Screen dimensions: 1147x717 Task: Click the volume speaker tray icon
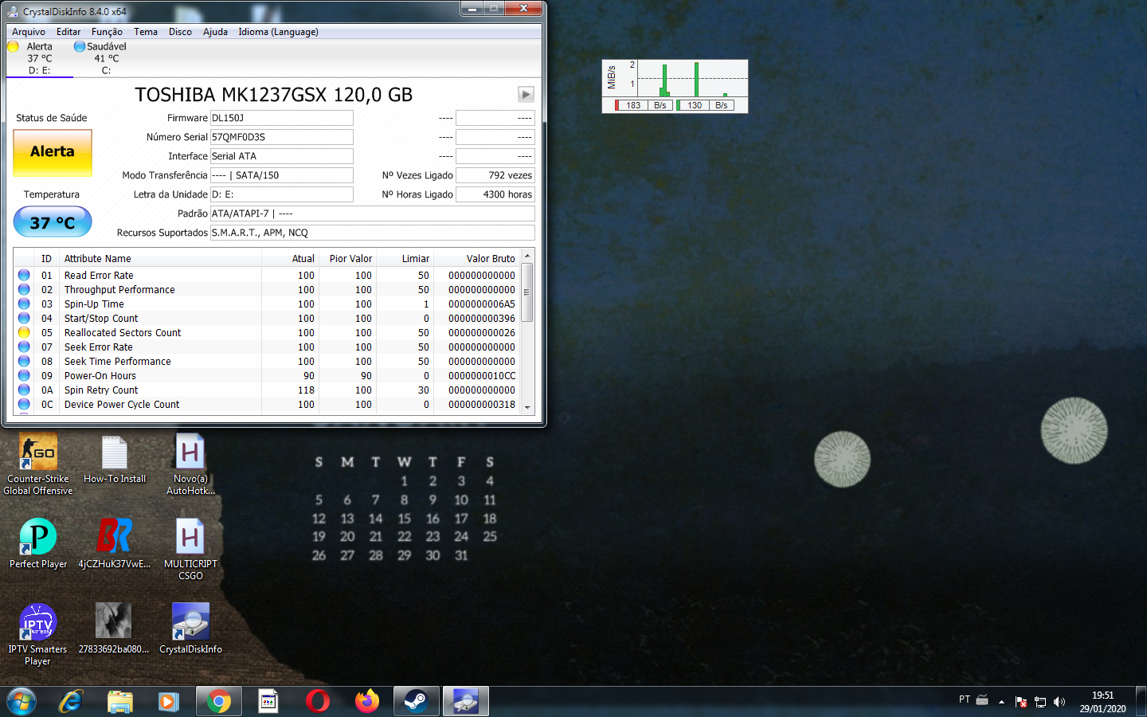pos(1059,702)
